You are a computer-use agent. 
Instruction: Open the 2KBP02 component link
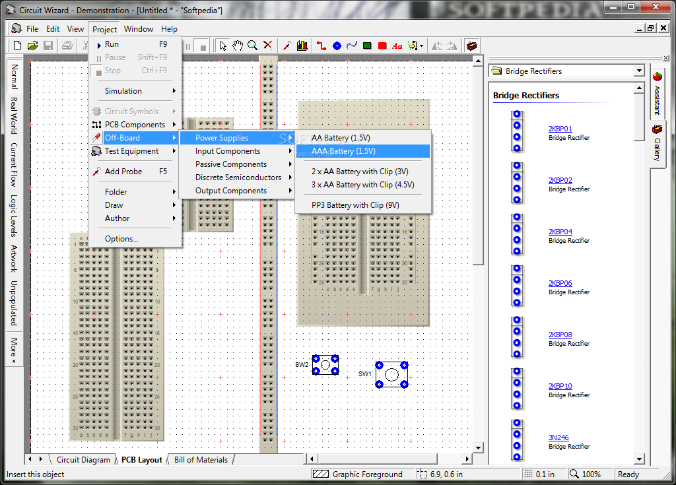coord(560,180)
